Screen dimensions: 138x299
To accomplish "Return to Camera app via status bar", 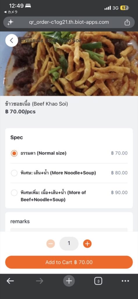I will click(11, 12).
